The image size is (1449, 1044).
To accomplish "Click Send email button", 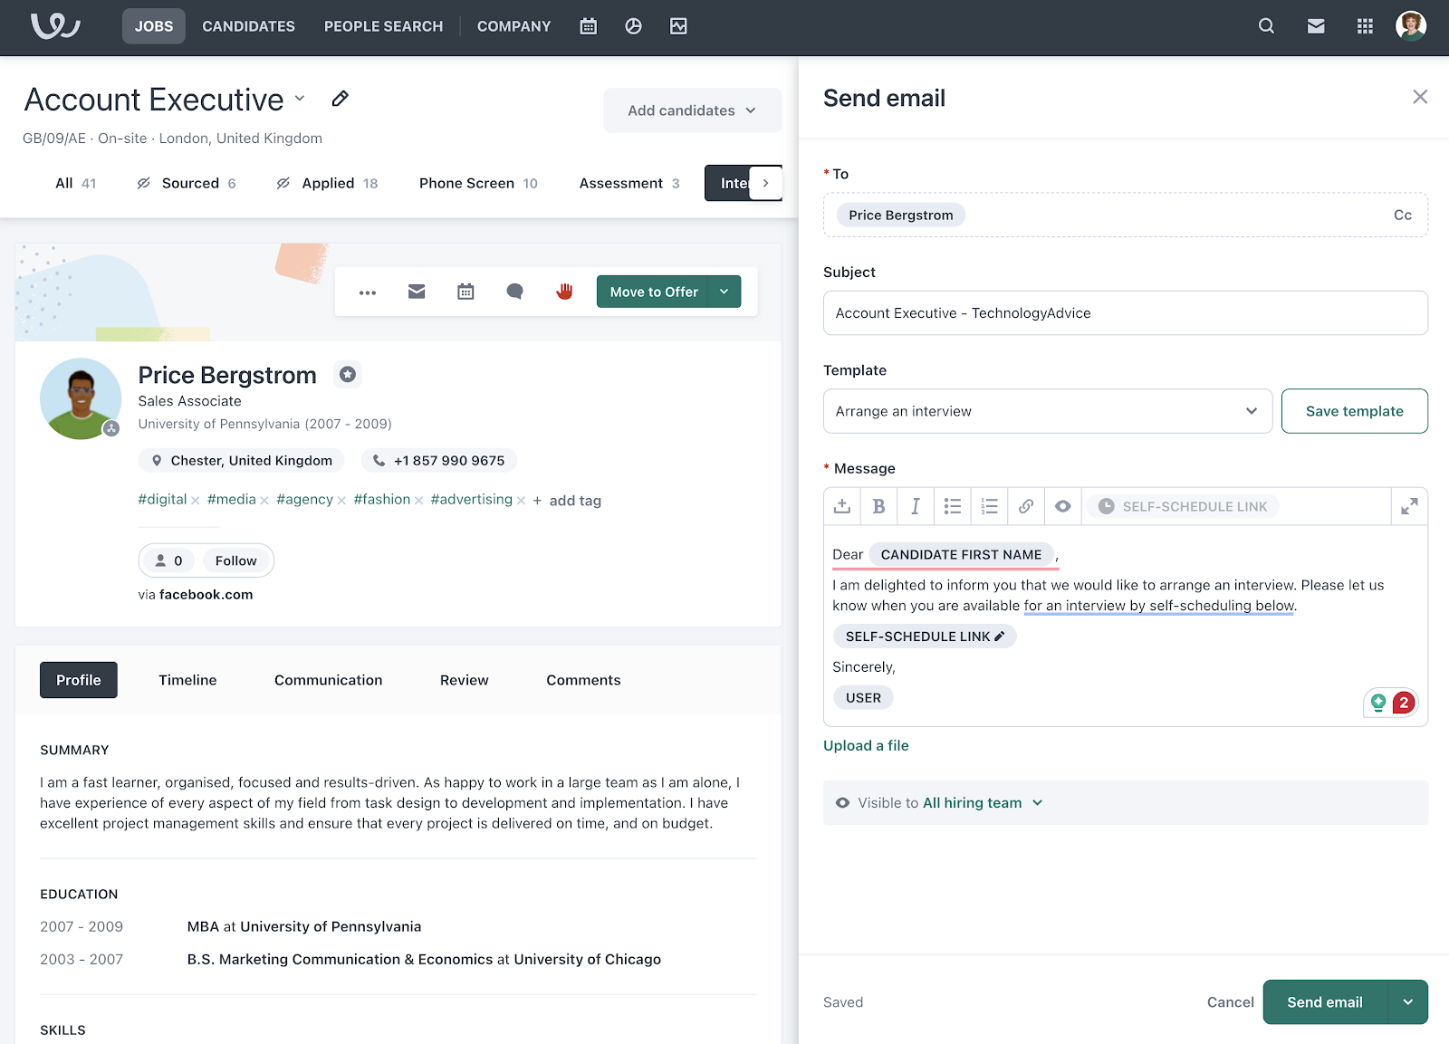I will (1325, 1002).
